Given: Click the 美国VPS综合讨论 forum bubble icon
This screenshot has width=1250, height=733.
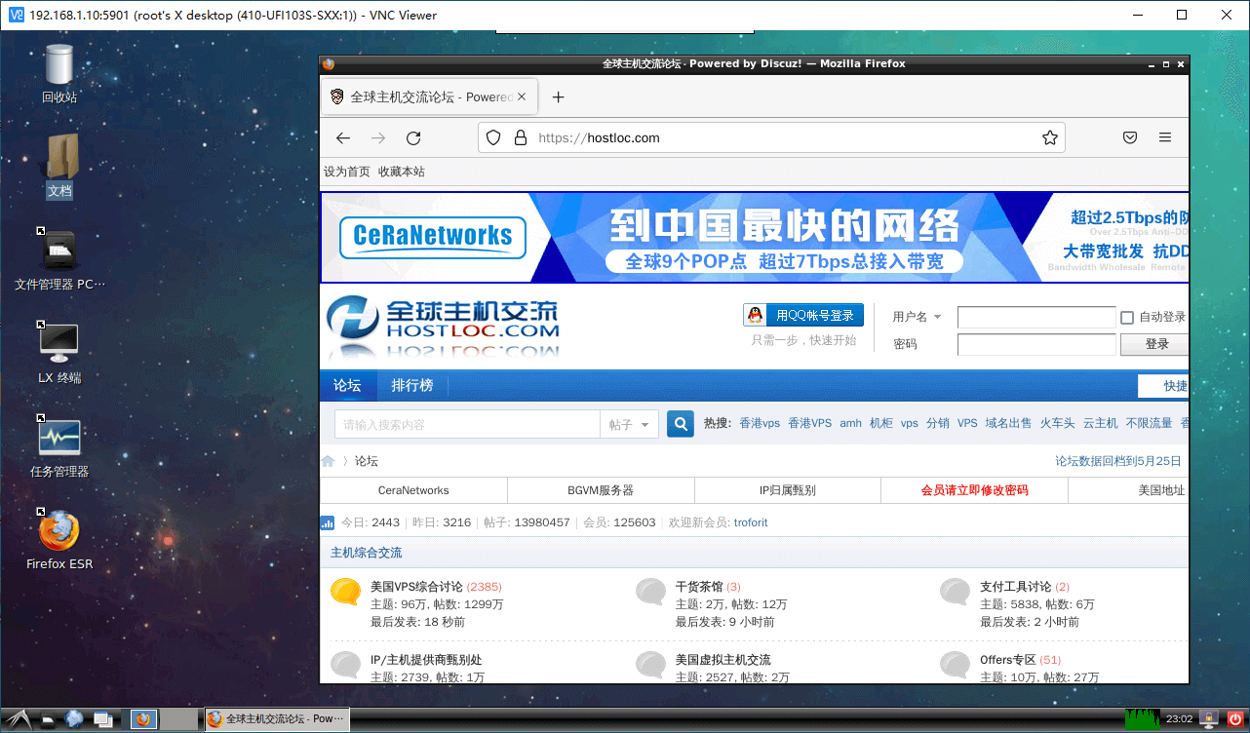Looking at the screenshot, I should [346, 591].
